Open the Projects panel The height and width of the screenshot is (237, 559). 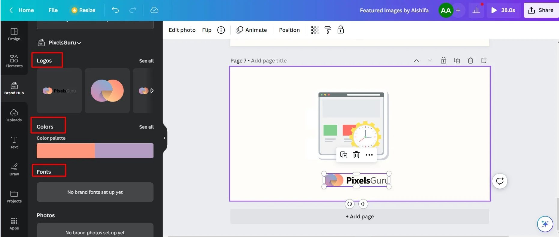14,197
